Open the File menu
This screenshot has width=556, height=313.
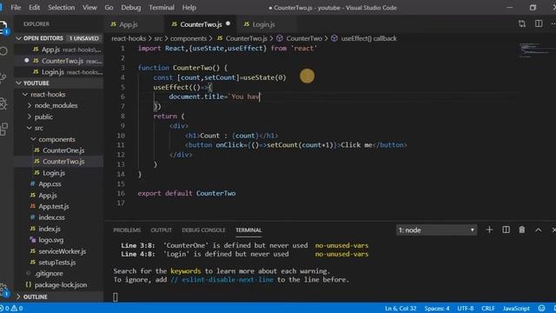16,8
